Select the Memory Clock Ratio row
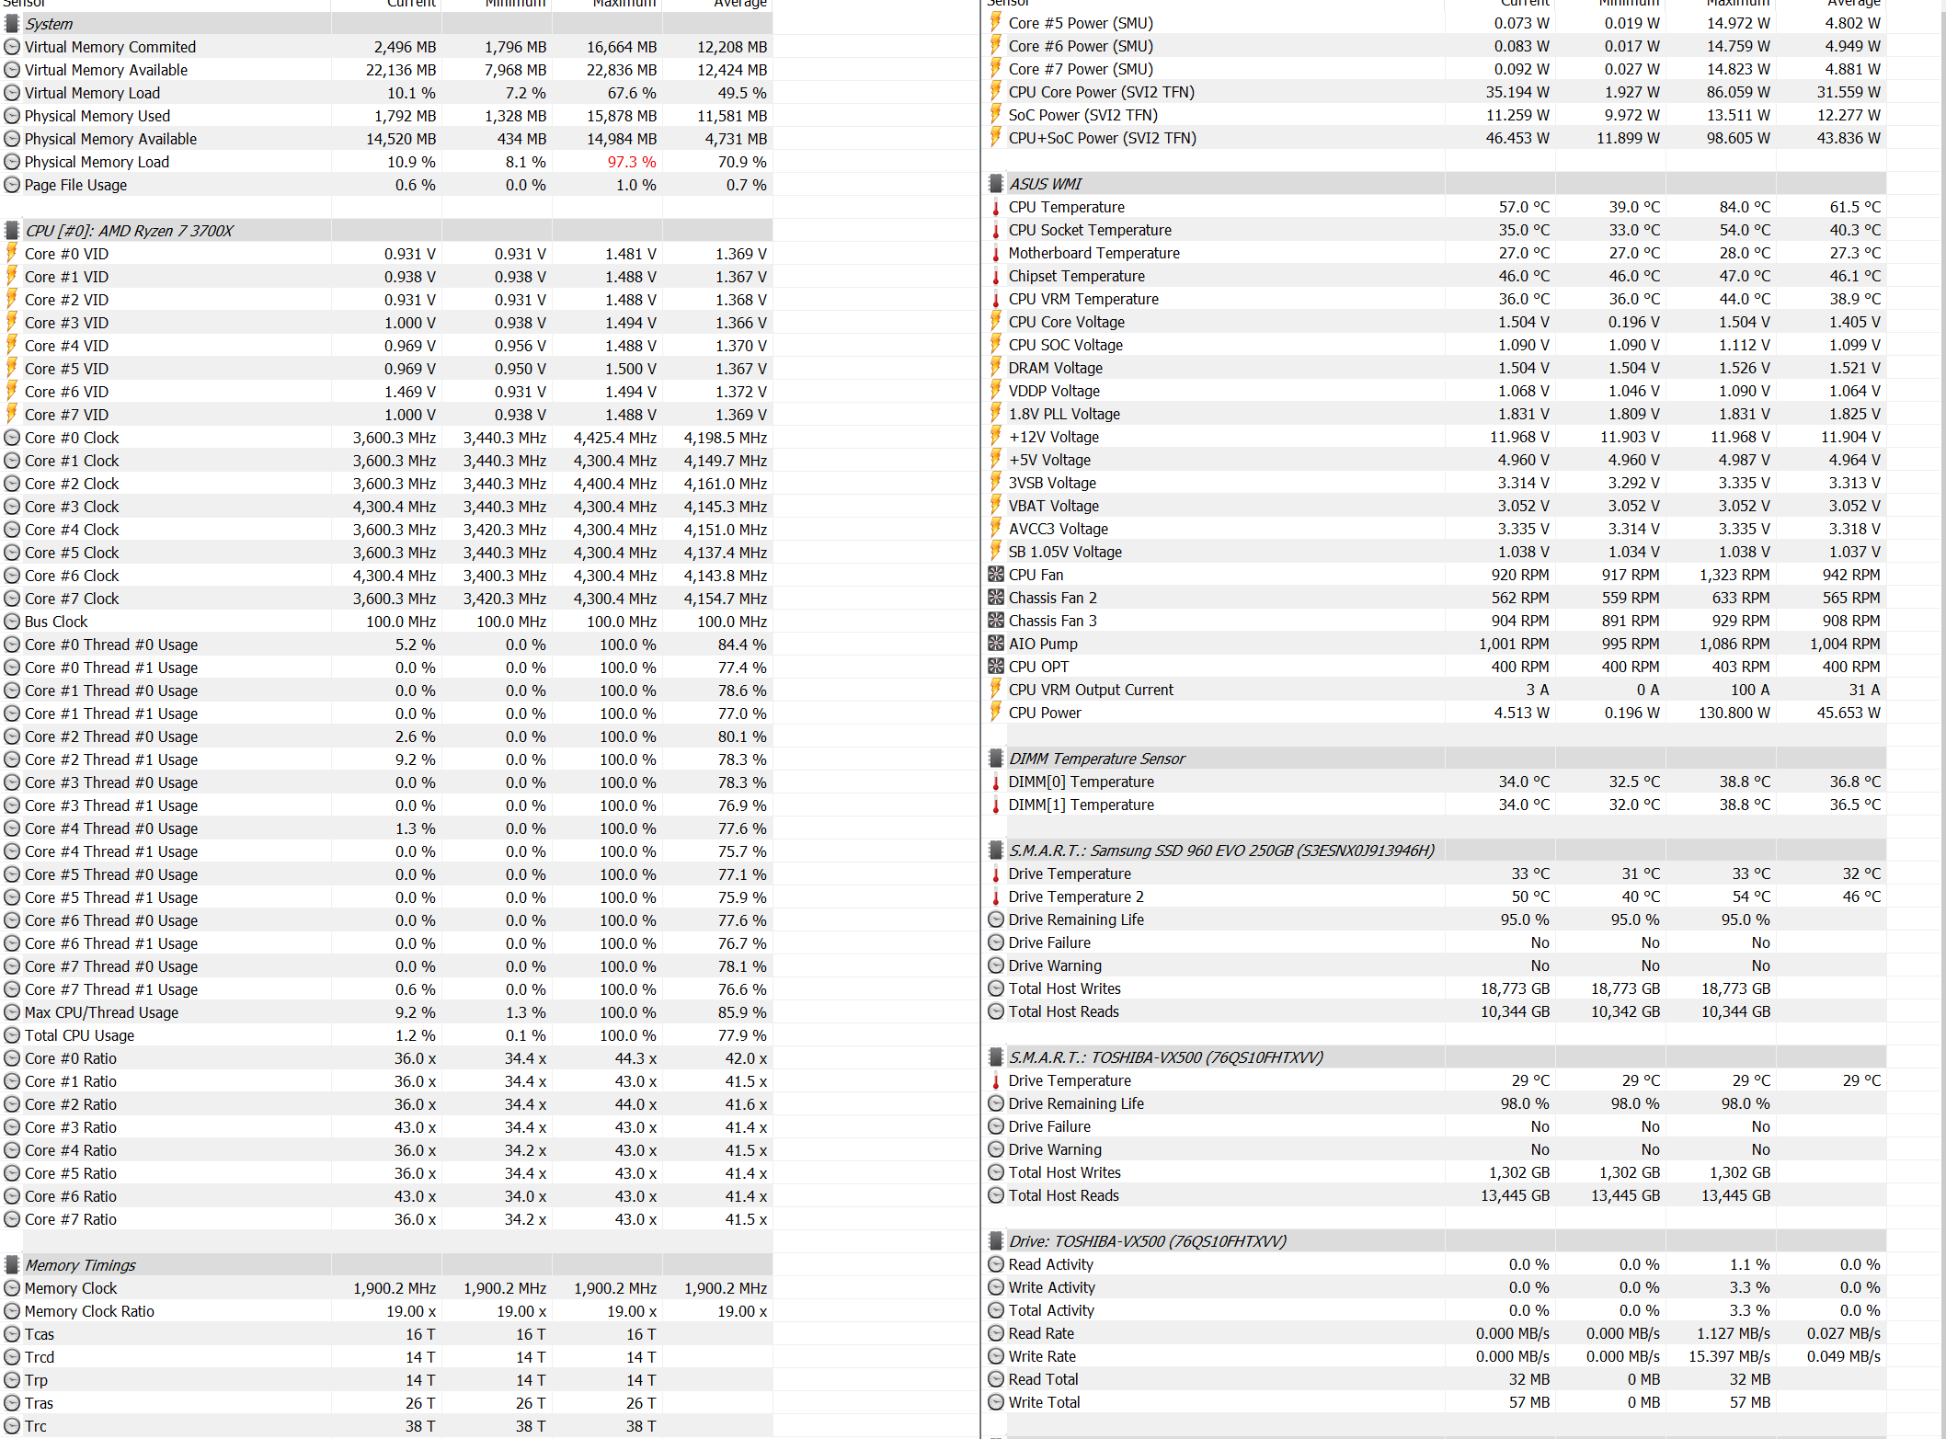The width and height of the screenshot is (1946, 1439). 89,1311
